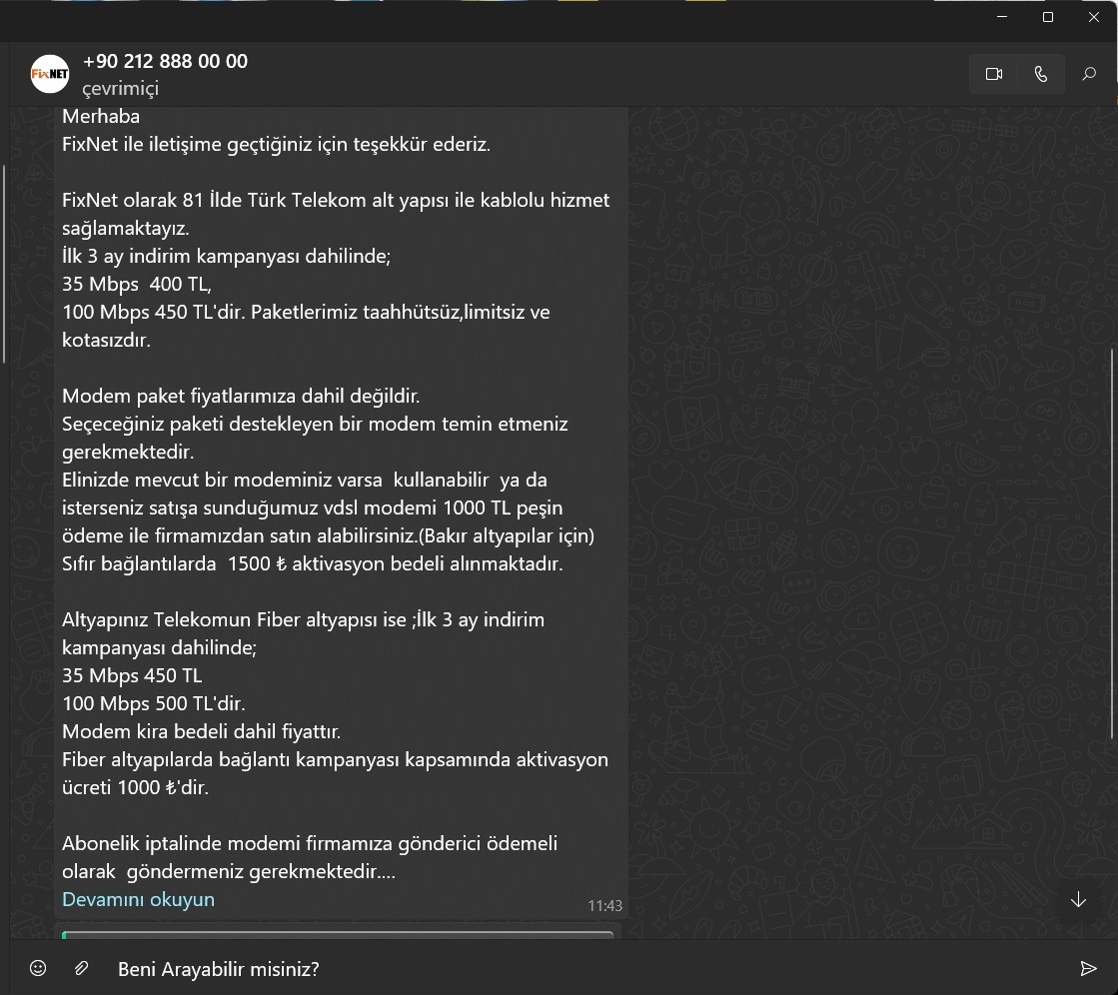Send the typed message

1088,968
